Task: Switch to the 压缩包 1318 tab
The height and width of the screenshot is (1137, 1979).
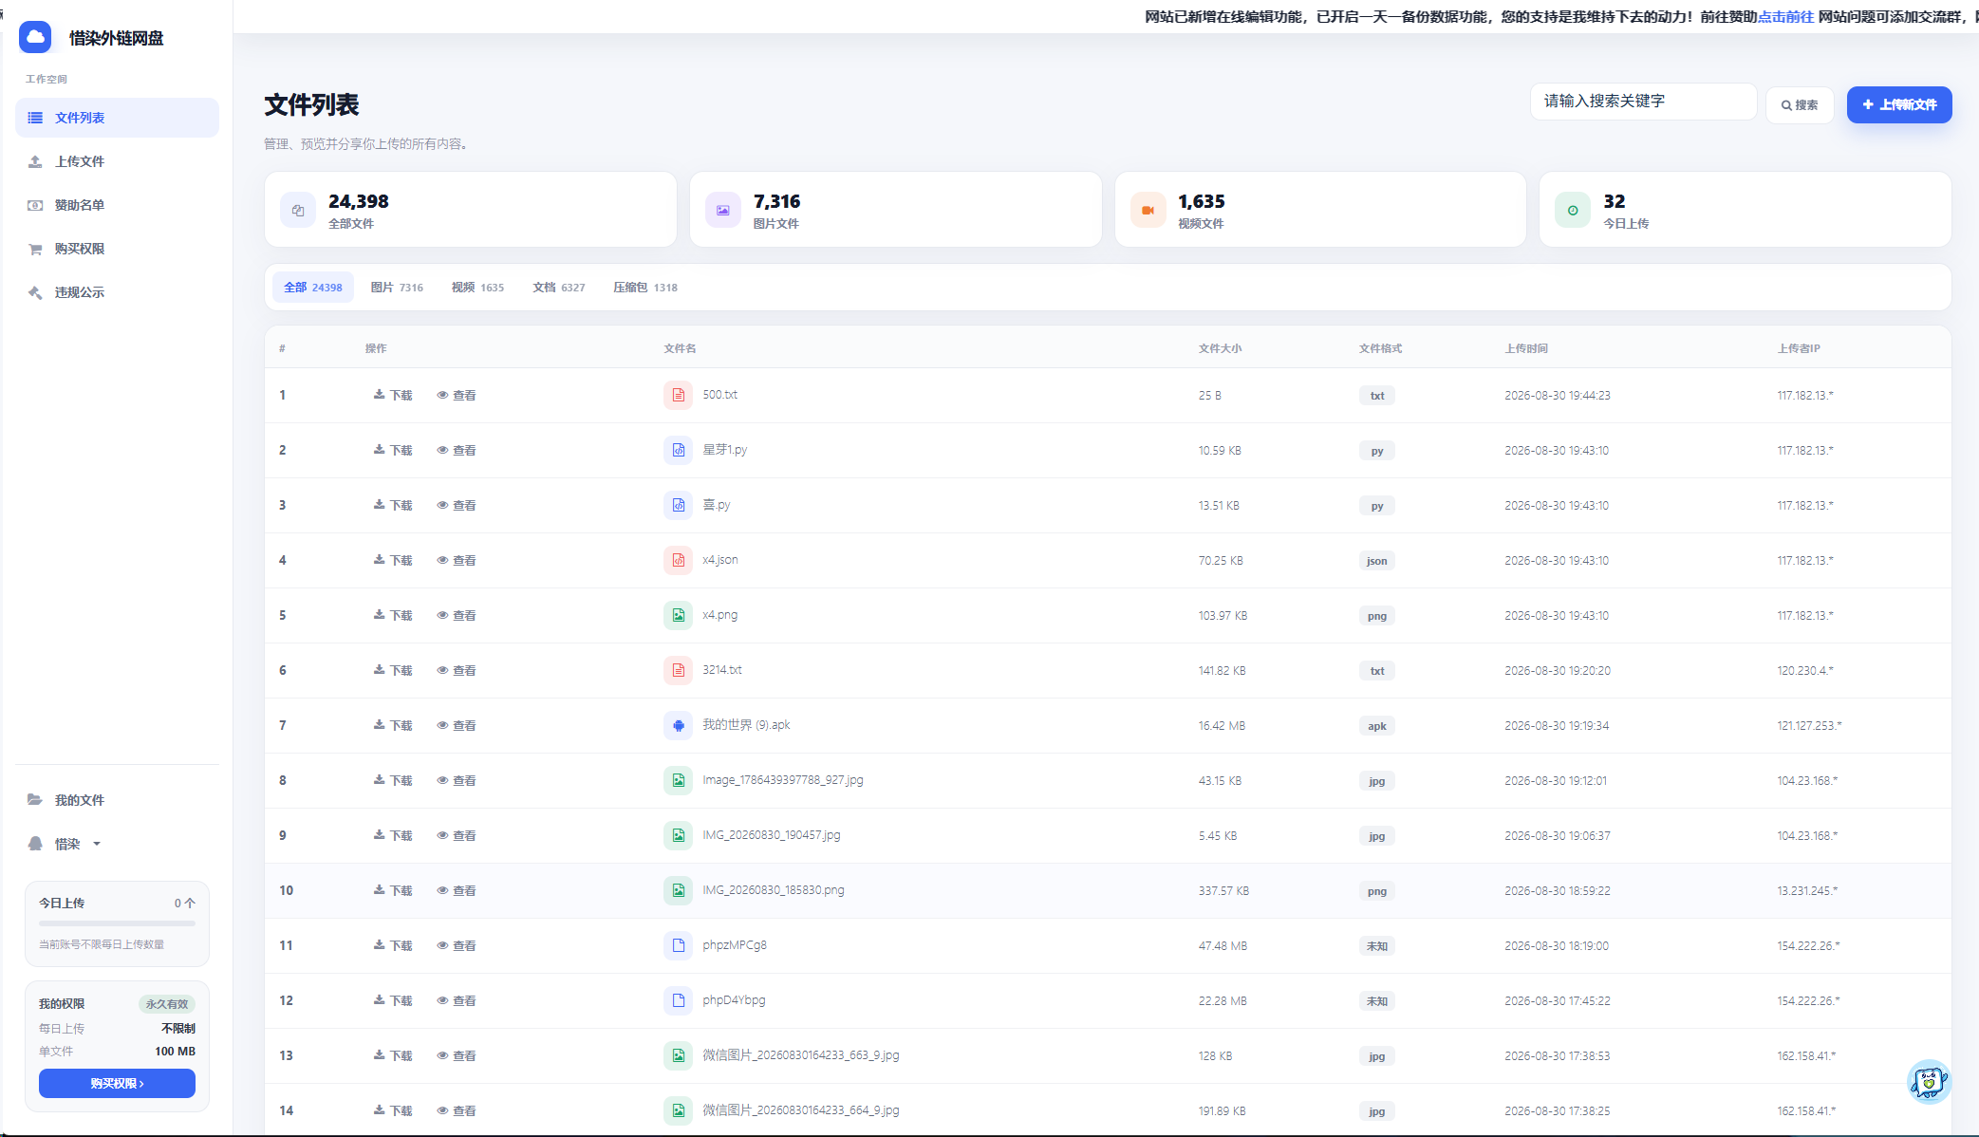Action: [645, 288]
